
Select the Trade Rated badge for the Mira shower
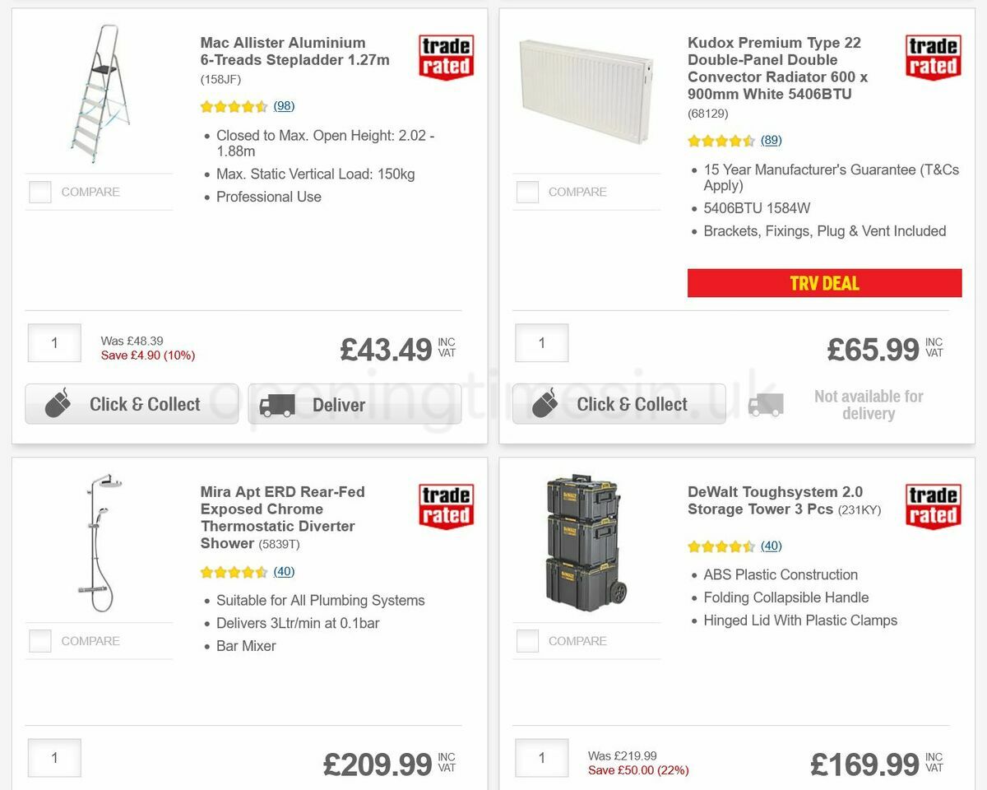tap(445, 508)
